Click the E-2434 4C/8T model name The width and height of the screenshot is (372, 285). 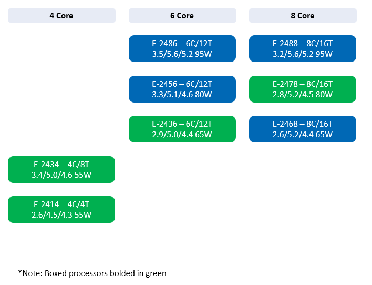[61, 165]
